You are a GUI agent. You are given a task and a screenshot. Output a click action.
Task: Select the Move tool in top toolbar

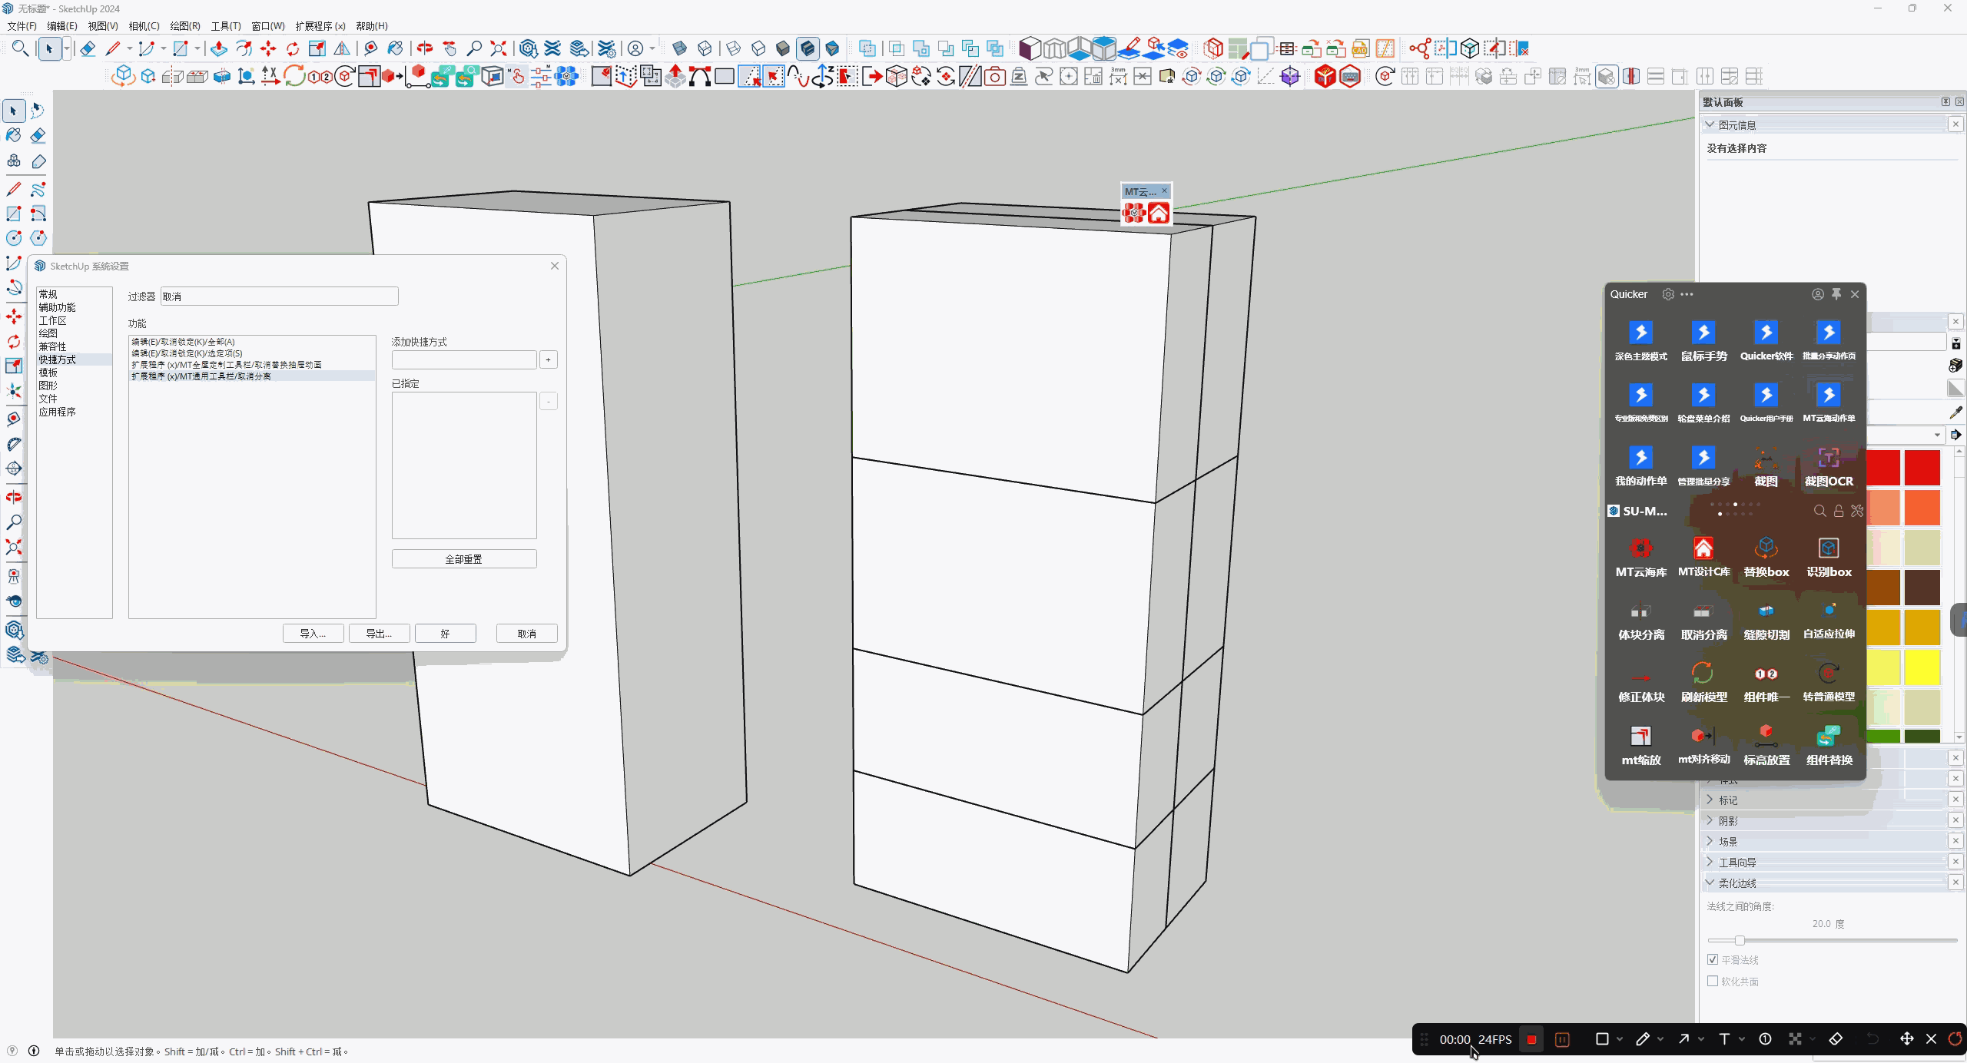[x=268, y=49]
